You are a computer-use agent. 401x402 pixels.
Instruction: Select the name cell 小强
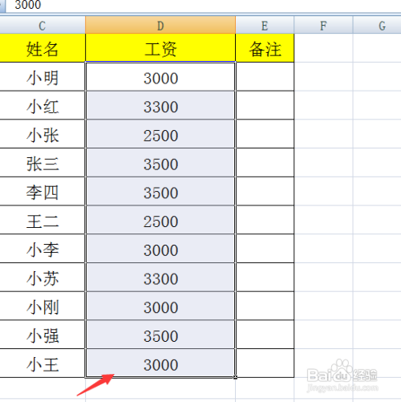tap(43, 335)
